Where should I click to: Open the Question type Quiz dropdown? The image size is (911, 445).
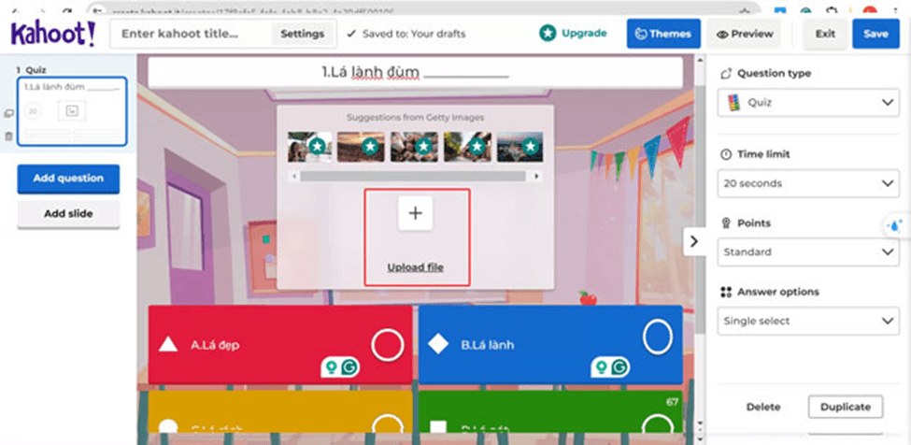click(808, 102)
